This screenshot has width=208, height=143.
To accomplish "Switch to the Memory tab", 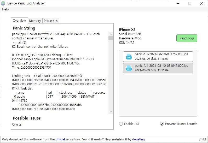I will [35, 21].
